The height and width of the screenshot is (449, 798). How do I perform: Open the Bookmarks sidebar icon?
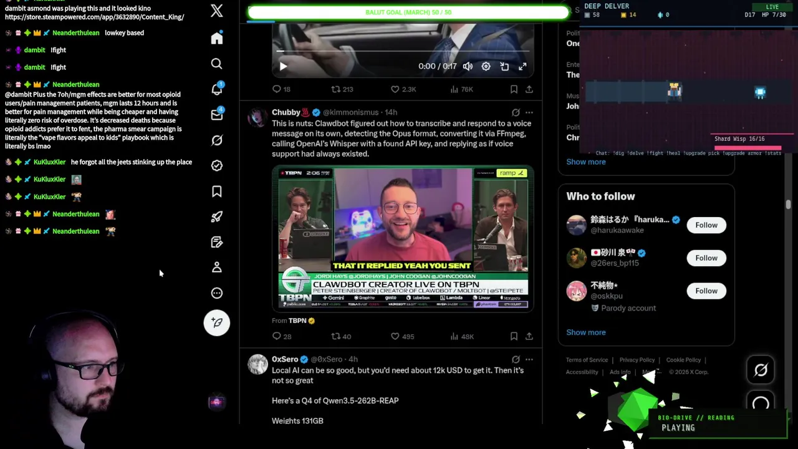click(217, 191)
